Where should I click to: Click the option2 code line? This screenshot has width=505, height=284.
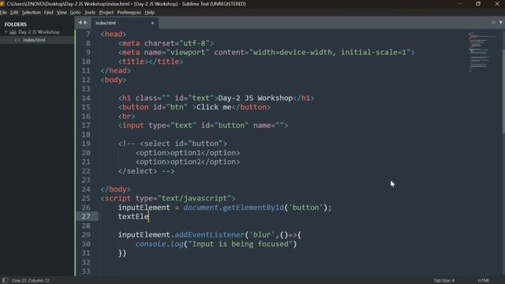tap(188, 162)
